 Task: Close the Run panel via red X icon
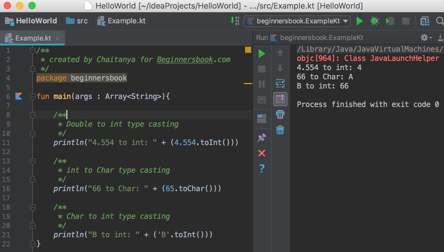point(261,153)
